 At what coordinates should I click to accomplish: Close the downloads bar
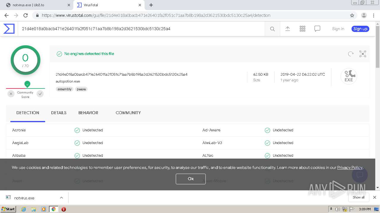[x=375, y=197]
